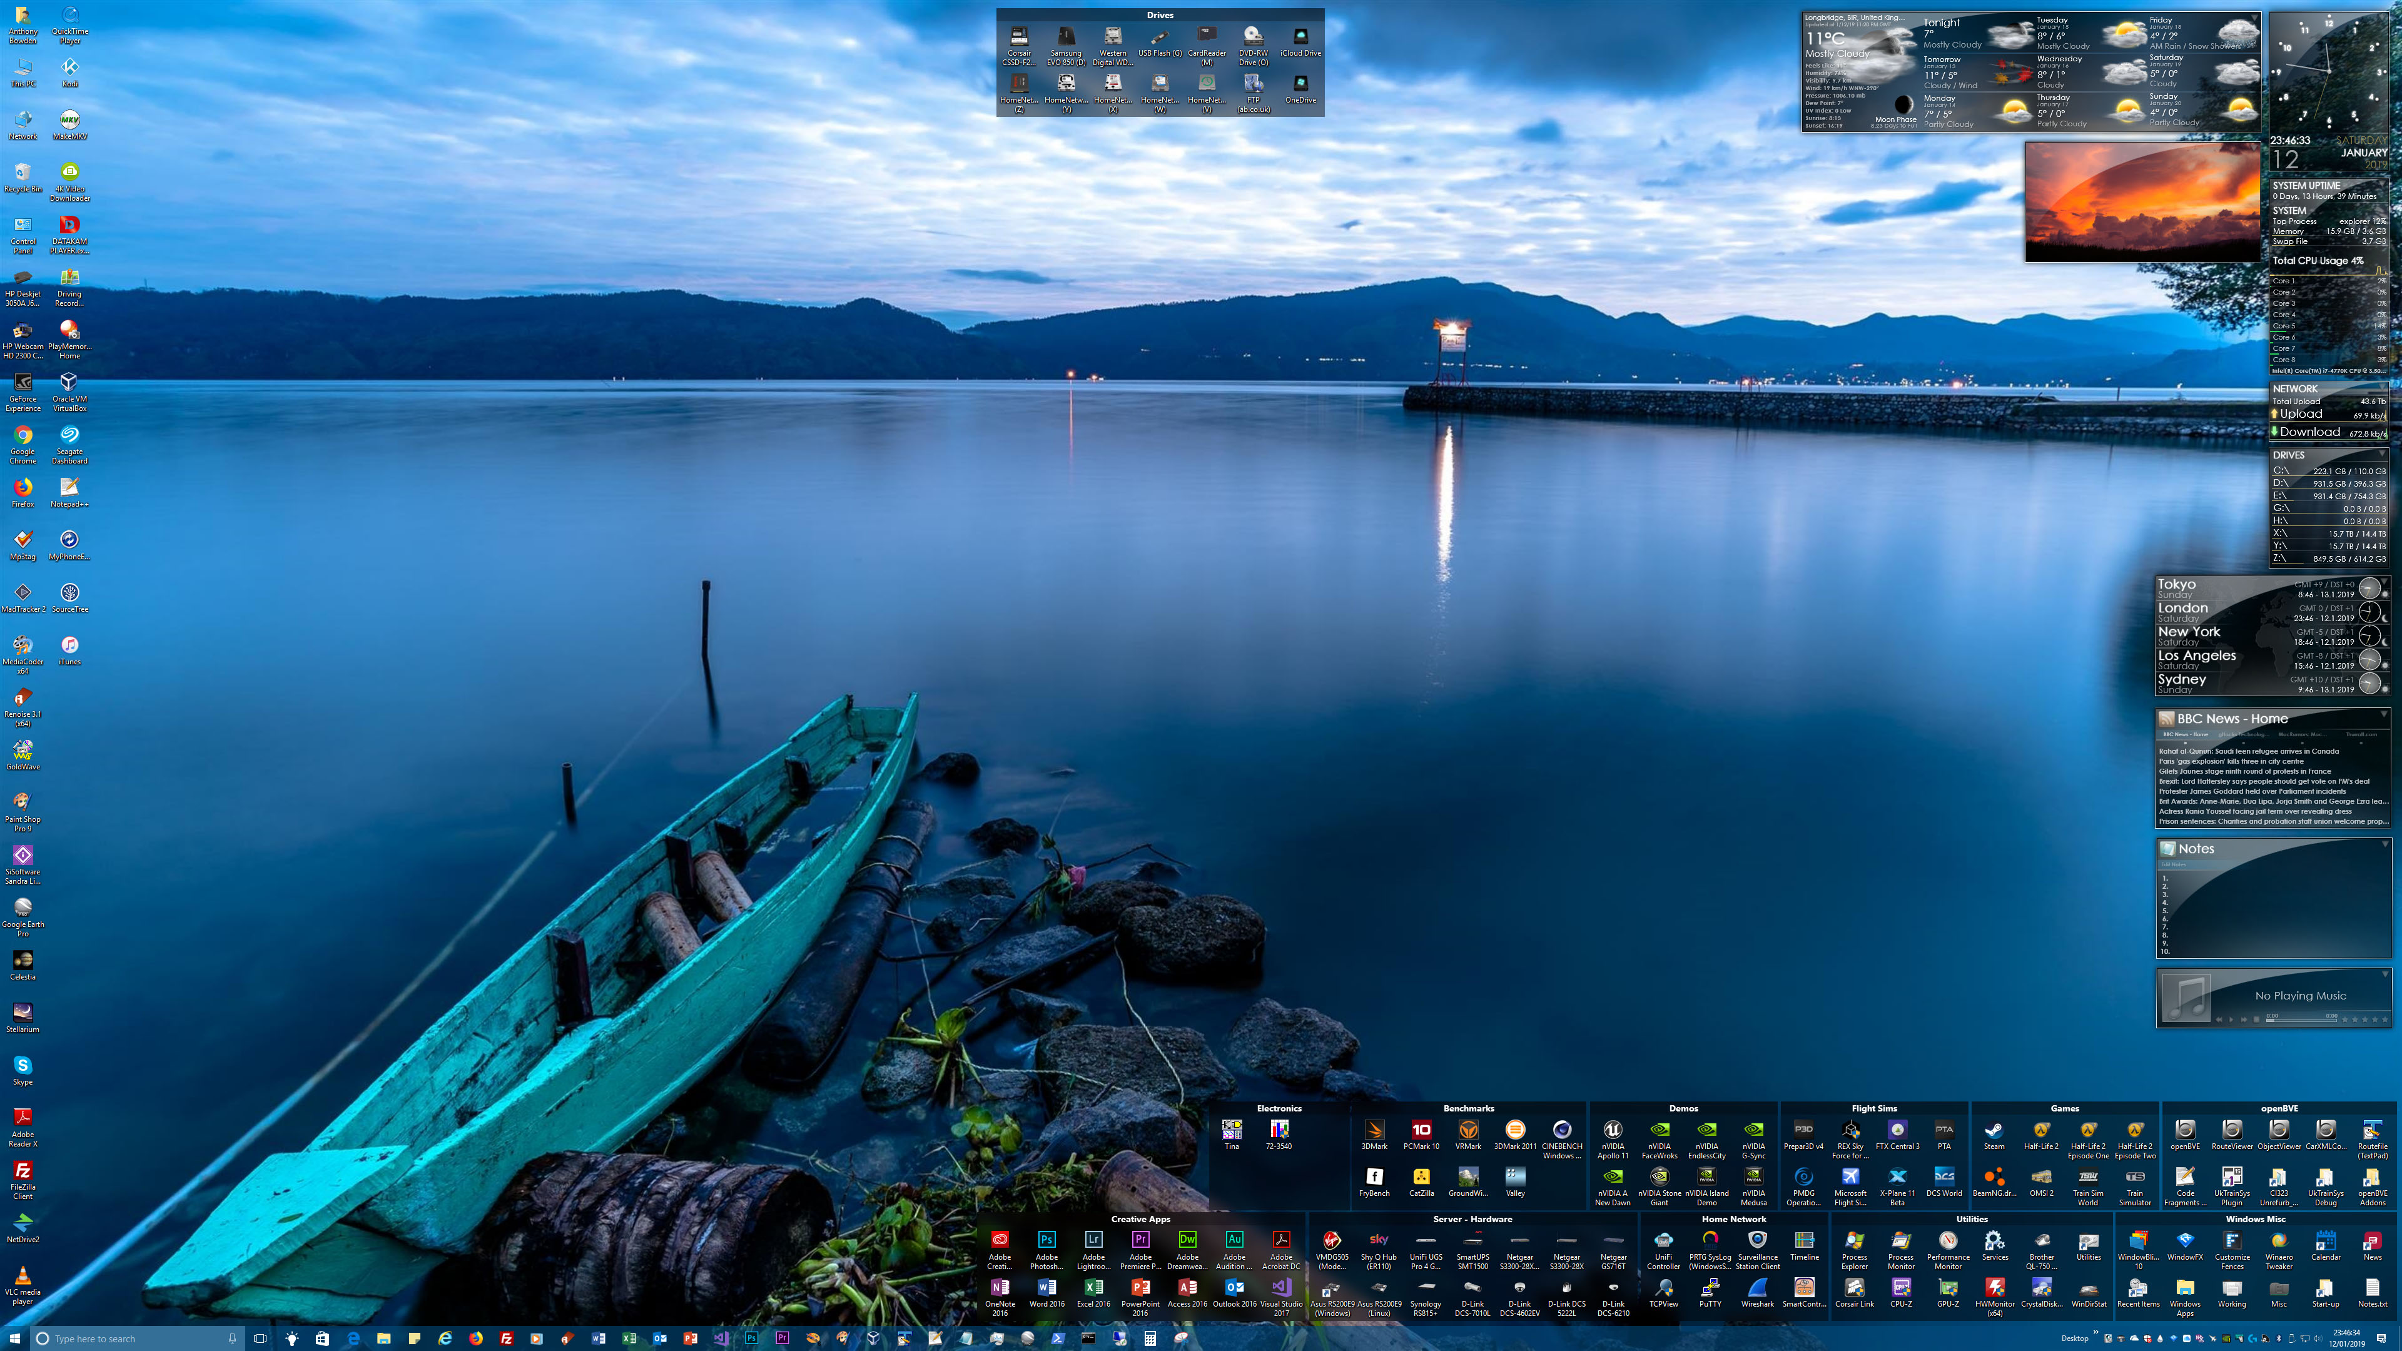The image size is (2402, 1351).
Task: Open the Adobe Photoshop shortcut in Creative Apps
Action: (1046, 1240)
